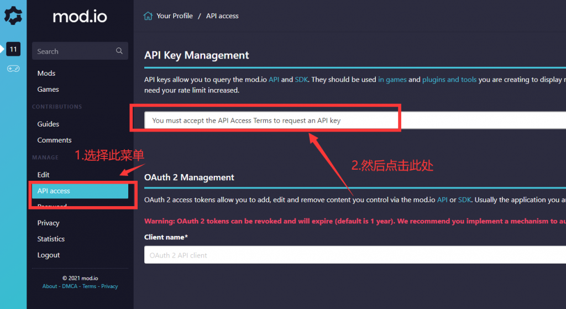
Task: Click the SDK link in key management text
Action: click(301, 80)
